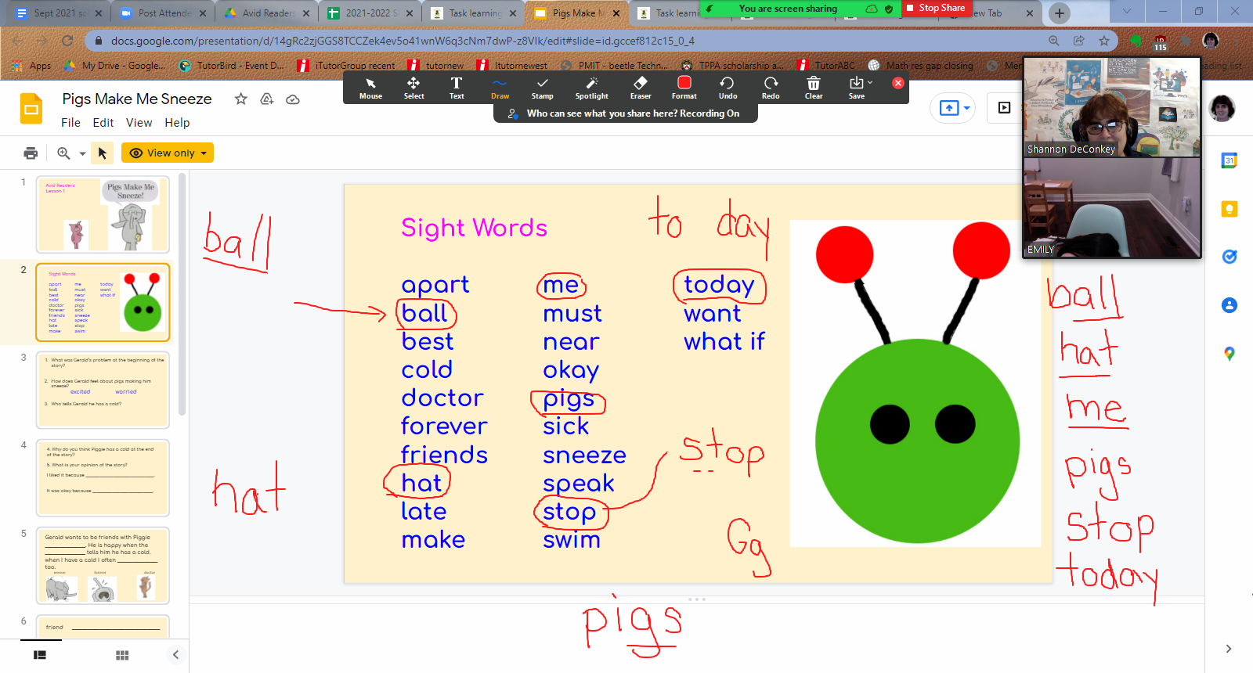Open Google Keep side panel
This screenshot has height=673, width=1253.
coord(1230,209)
